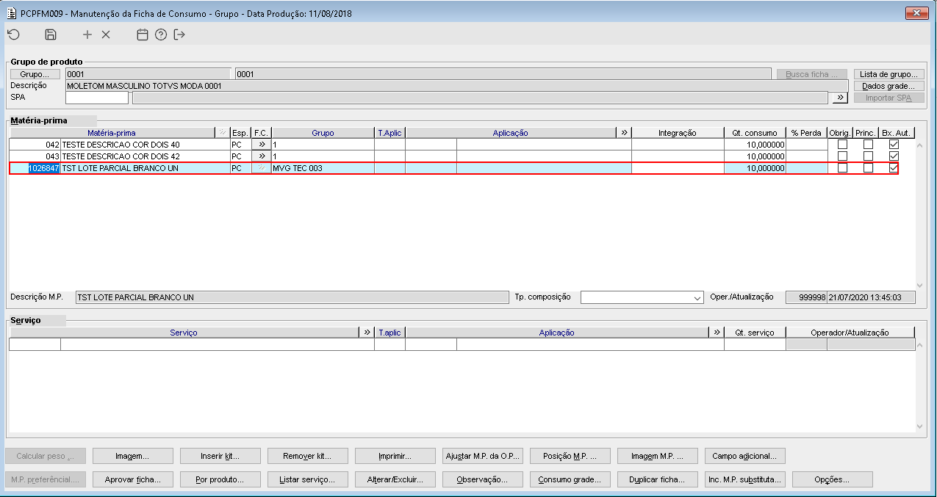
Task: Click the Qt. serviço column header
Action: pos(755,333)
